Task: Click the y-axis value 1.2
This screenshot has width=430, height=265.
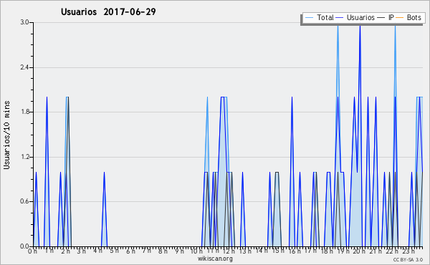Action: tap(24, 157)
